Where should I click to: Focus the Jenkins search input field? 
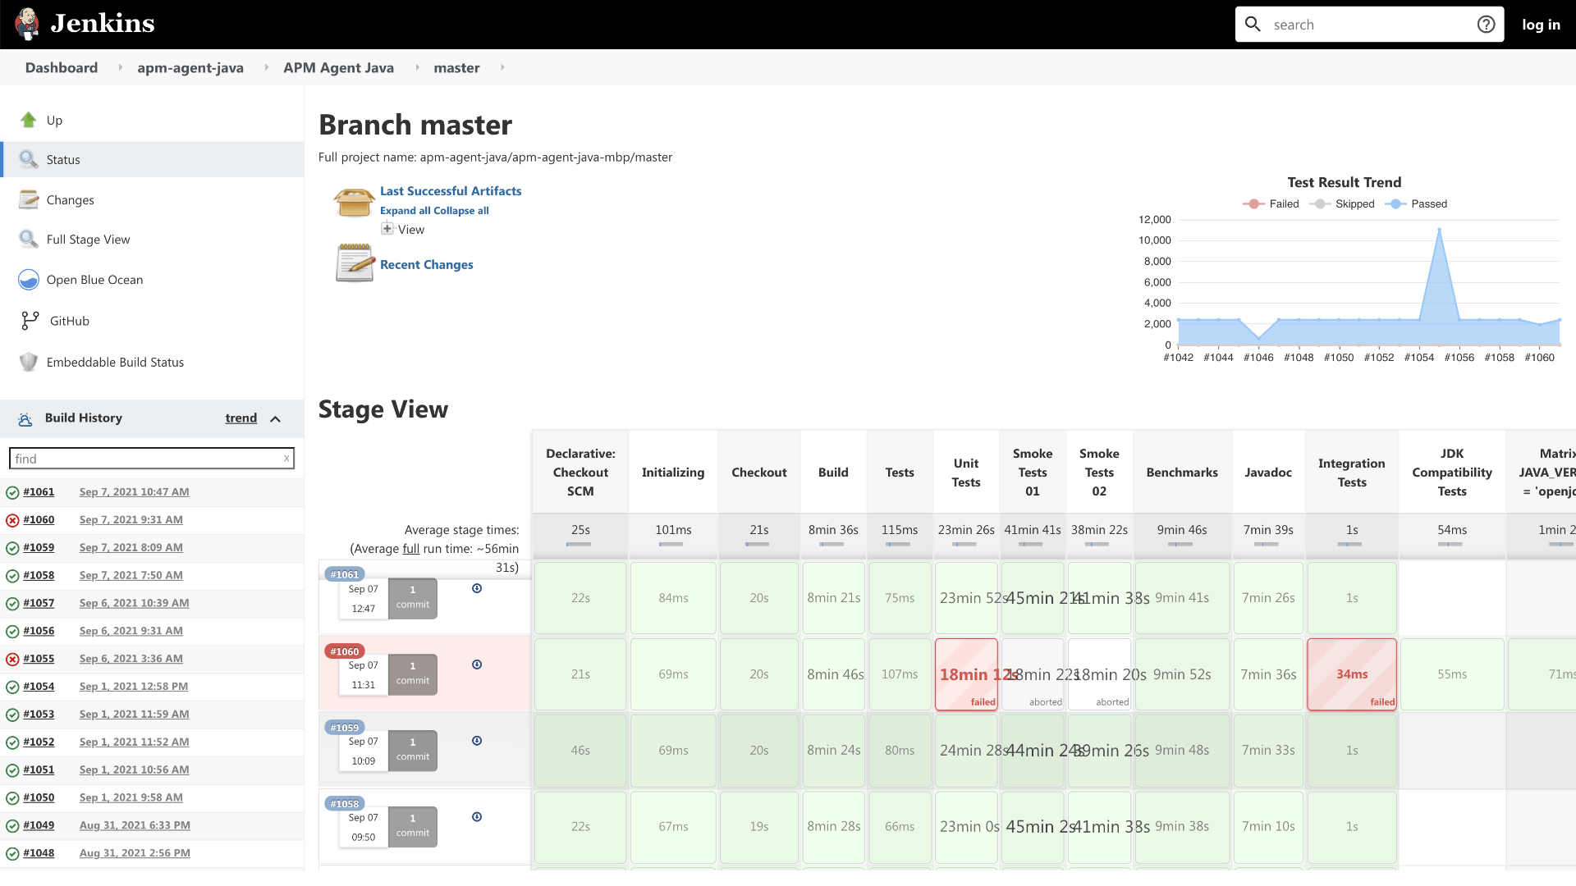1369,25
